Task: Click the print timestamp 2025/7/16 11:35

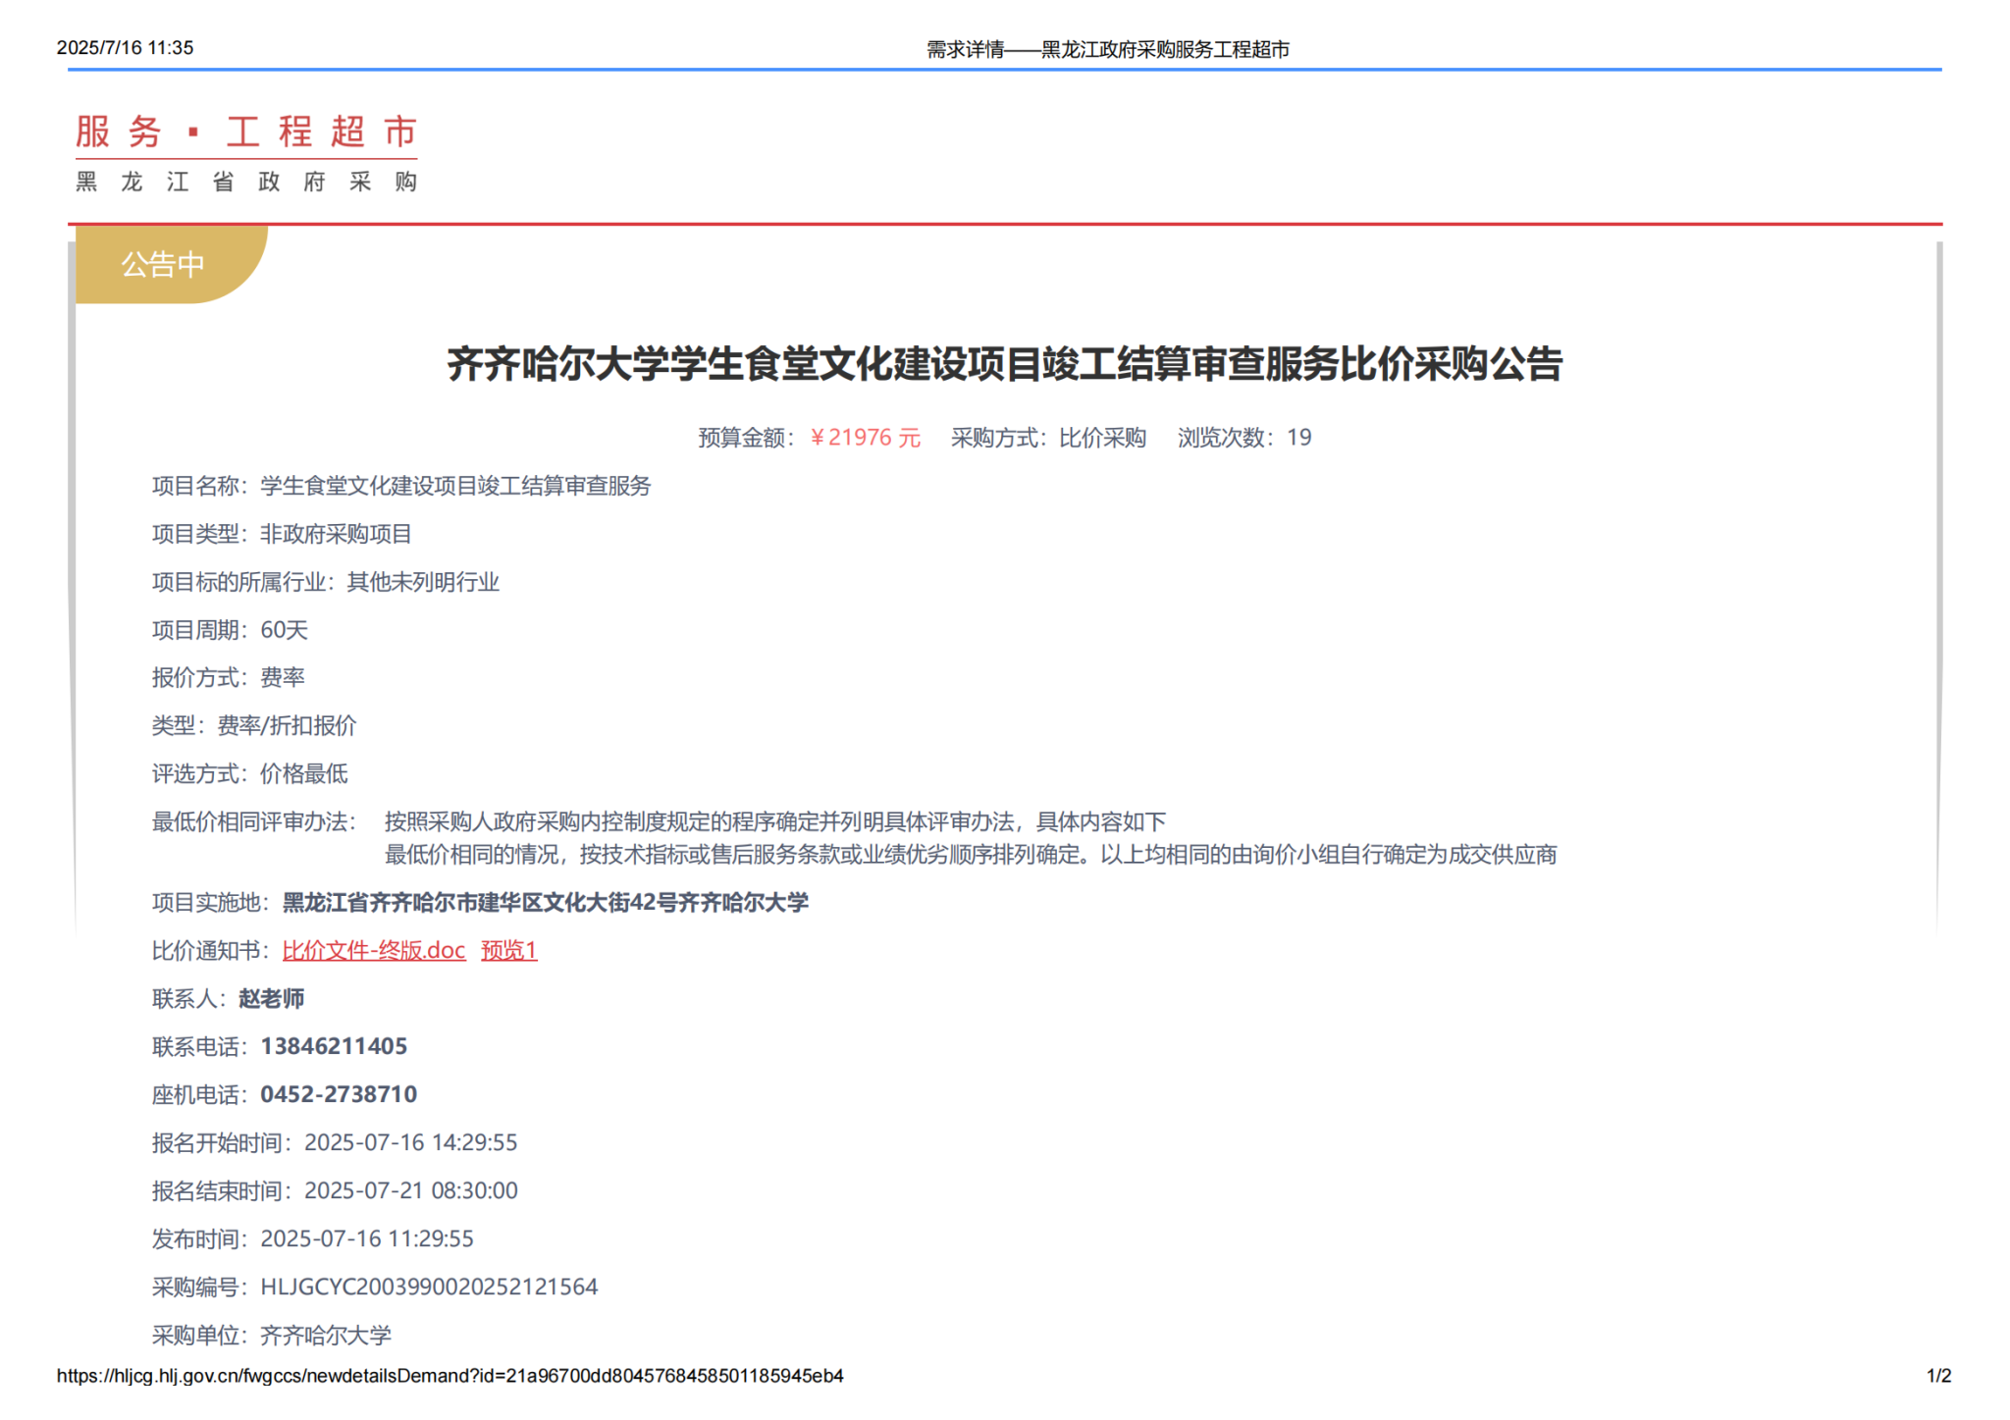Action: click(125, 47)
